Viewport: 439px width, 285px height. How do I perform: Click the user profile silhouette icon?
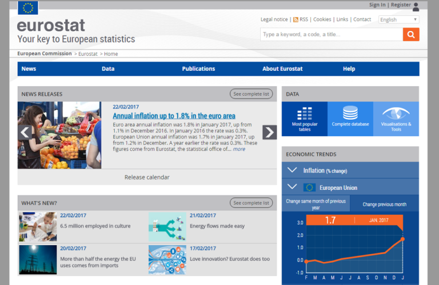pos(416,7)
